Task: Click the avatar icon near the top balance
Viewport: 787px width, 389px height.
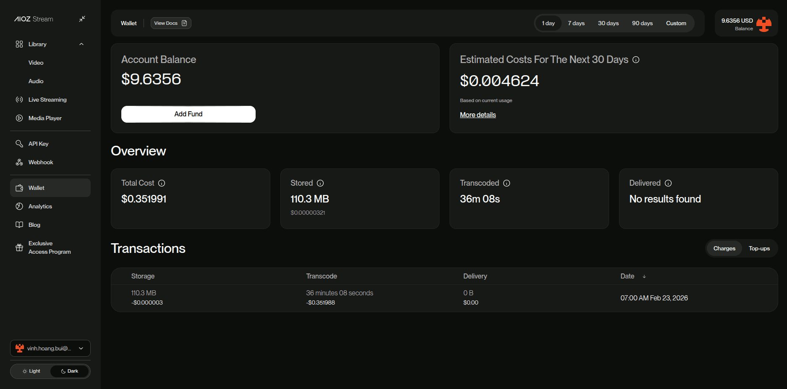Action: pos(764,24)
